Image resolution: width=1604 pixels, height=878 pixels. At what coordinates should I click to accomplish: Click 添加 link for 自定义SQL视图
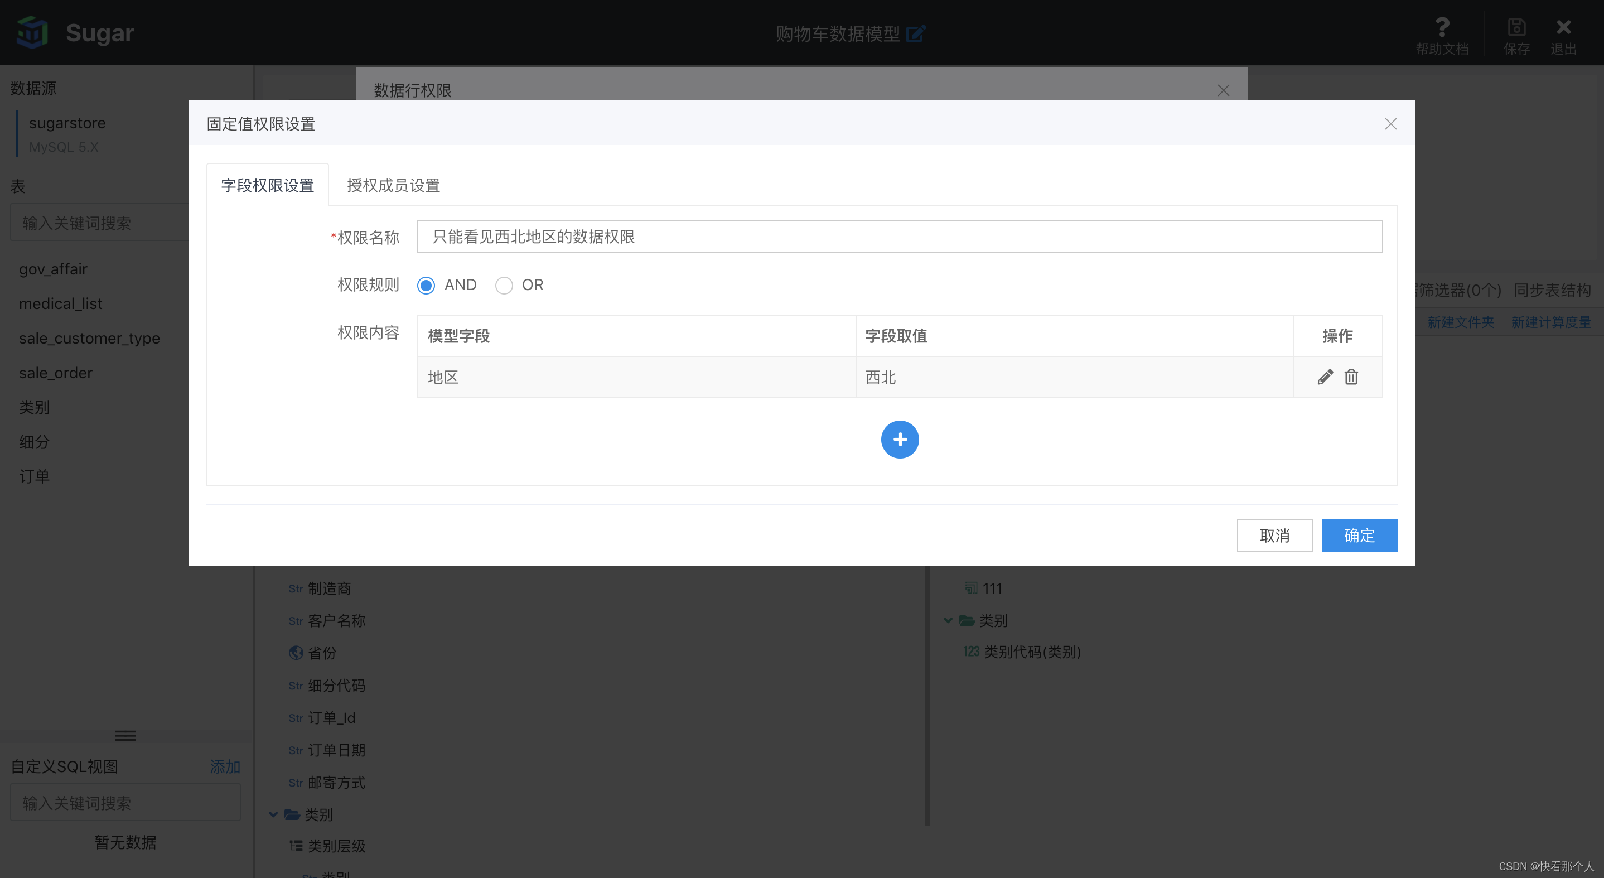[x=225, y=766]
